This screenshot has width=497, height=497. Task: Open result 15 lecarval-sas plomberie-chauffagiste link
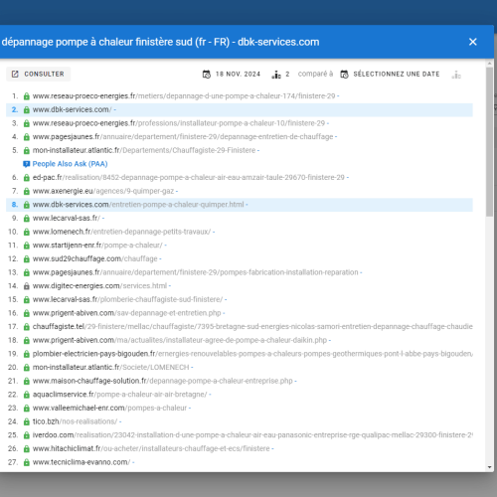[x=127, y=299]
